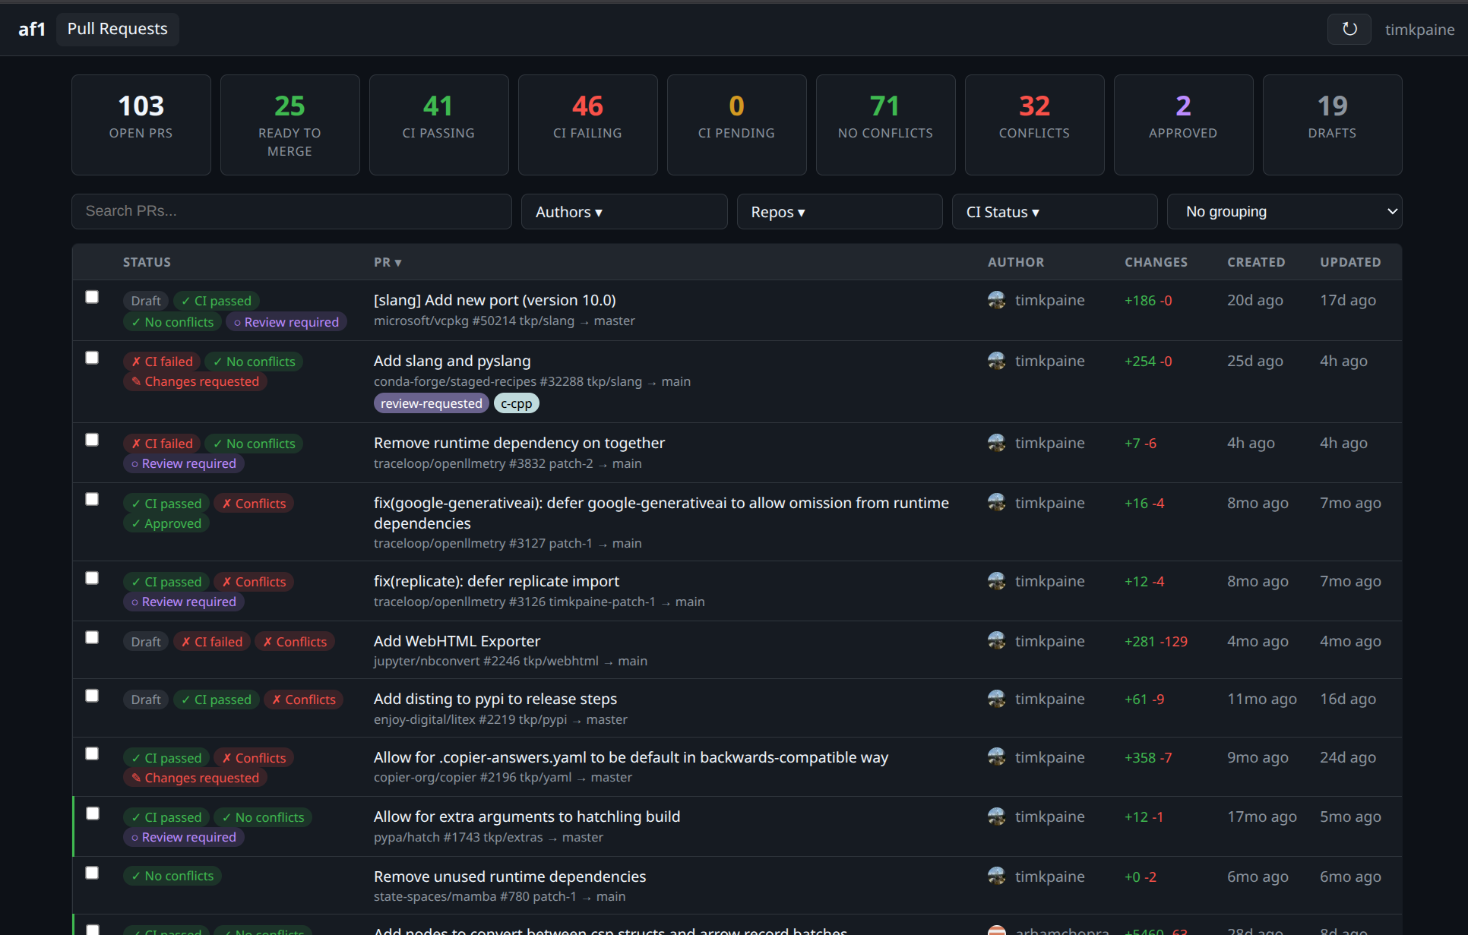Filter by the Open PRs stat card

(141, 125)
